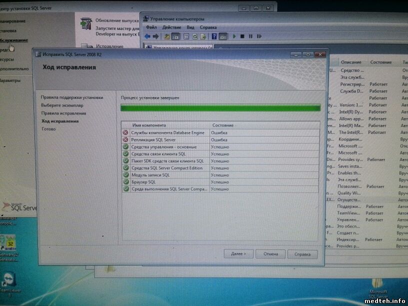
Task: Click the Up One Level folder icon
Action: pos(167,36)
